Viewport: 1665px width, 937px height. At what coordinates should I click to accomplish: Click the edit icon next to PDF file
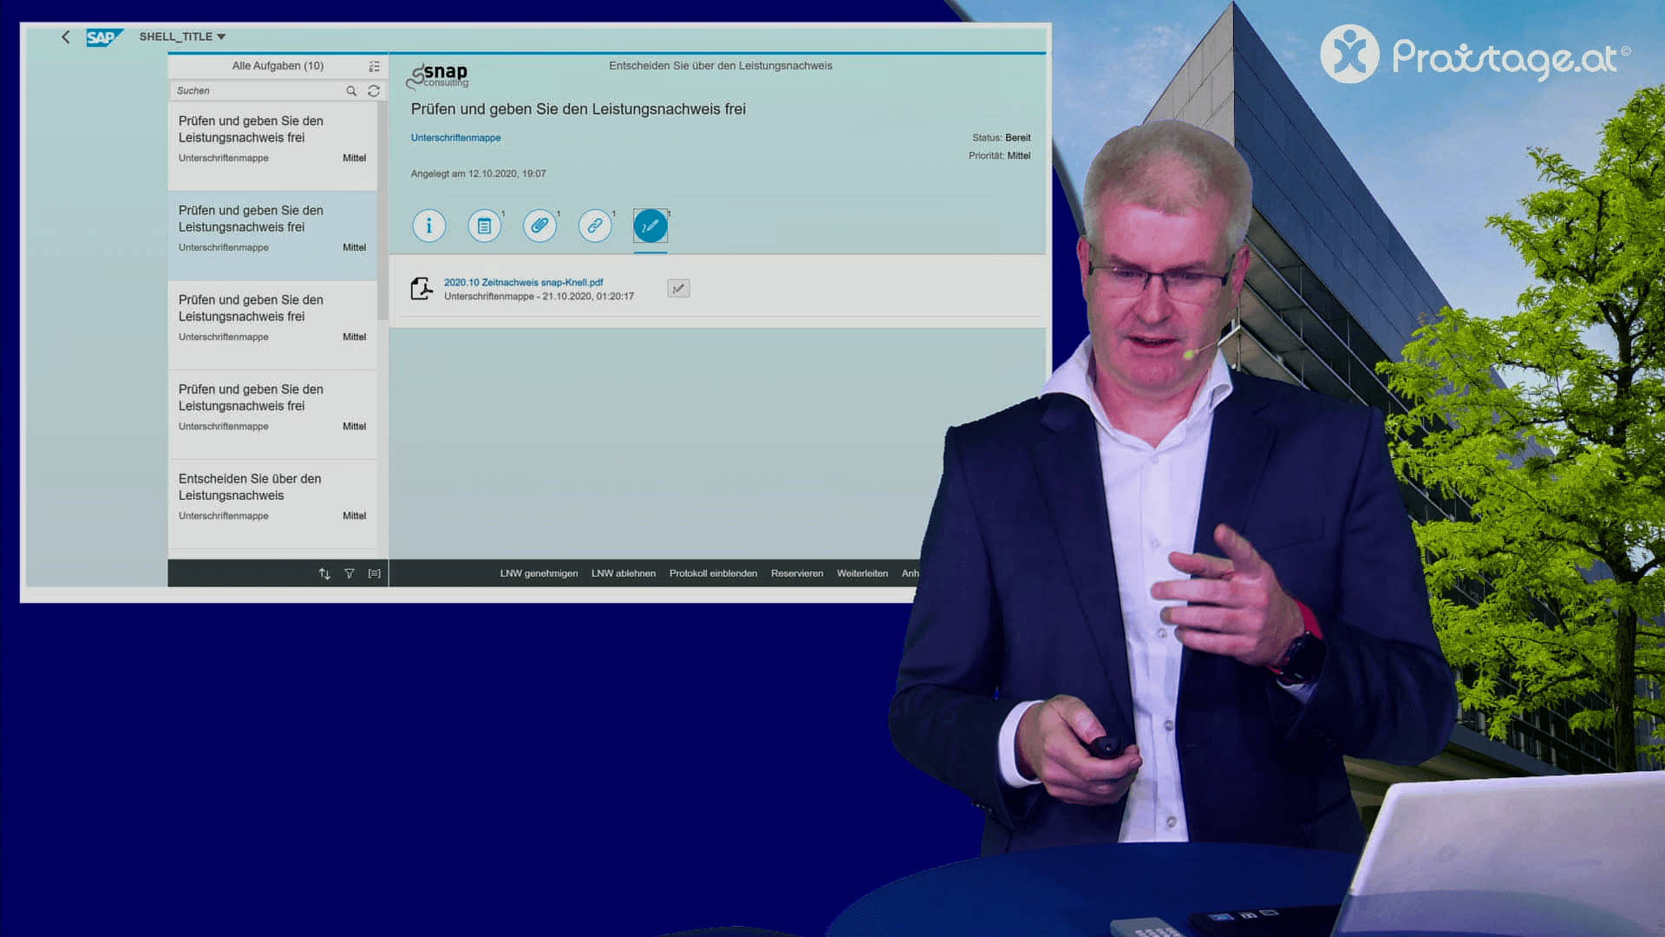[x=678, y=287]
